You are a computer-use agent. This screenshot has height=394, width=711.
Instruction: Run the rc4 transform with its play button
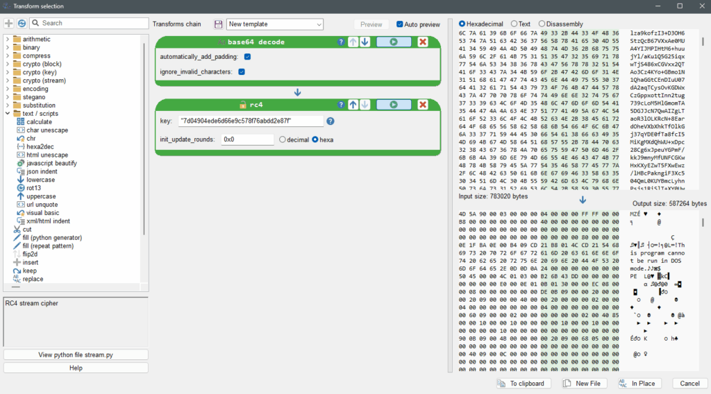click(394, 105)
